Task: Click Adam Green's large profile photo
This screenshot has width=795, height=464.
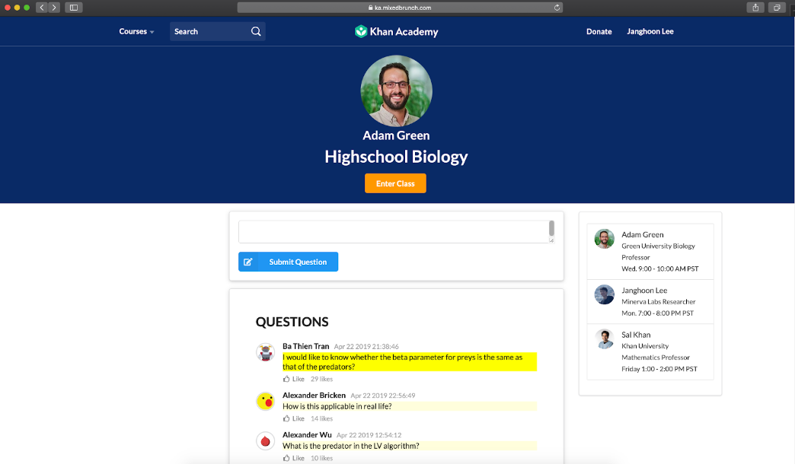Action: pyautogui.click(x=396, y=91)
